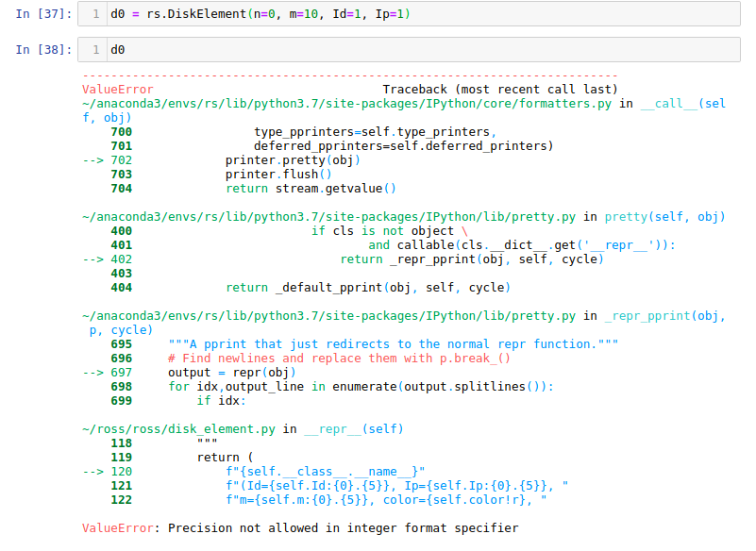Click final 'Precision not allowed in integer format specifier' message
Image resolution: width=756 pixels, height=551 pixels.
click(344, 528)
